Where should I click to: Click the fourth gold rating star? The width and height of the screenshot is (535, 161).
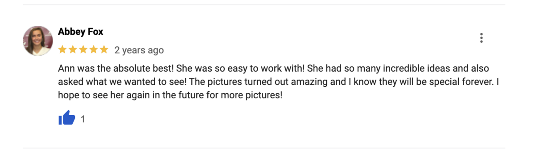[93, 50]
